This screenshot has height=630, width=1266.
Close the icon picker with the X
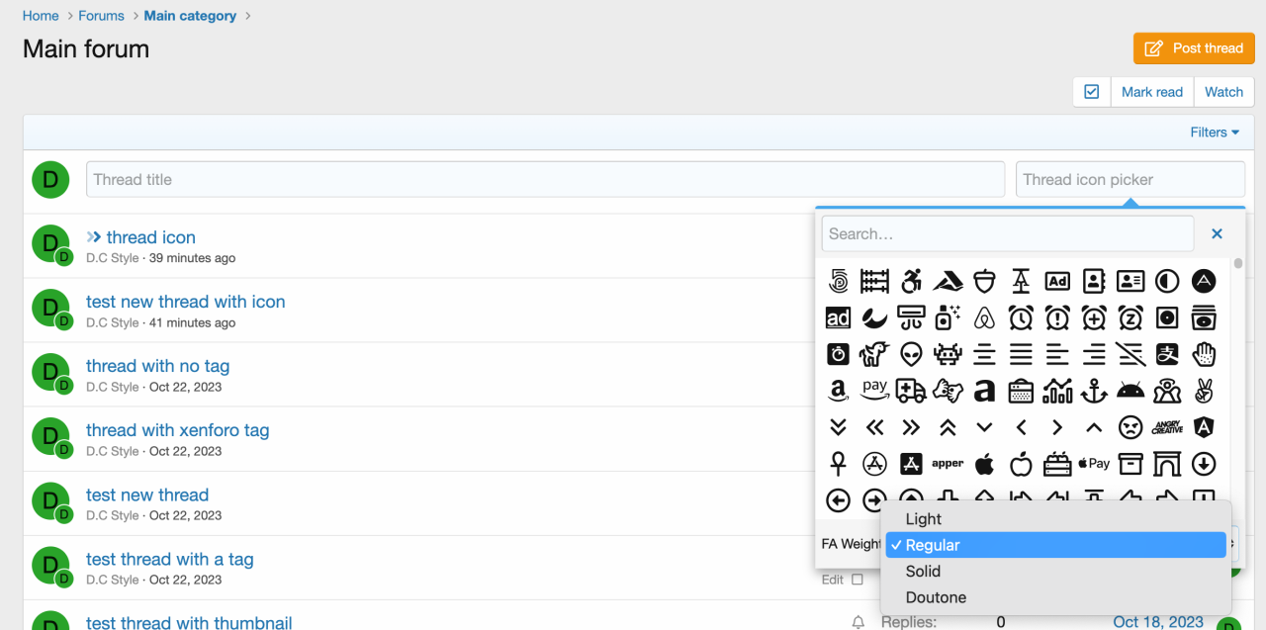point(1217,234)
